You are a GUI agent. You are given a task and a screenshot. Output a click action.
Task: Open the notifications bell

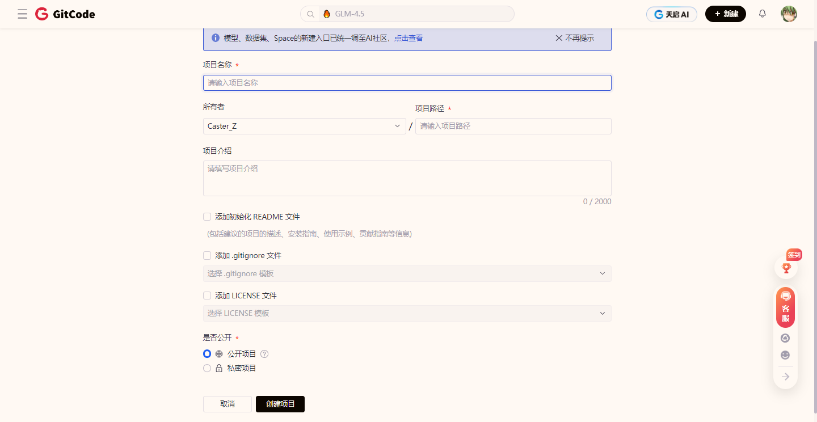(x=763, y=14)
